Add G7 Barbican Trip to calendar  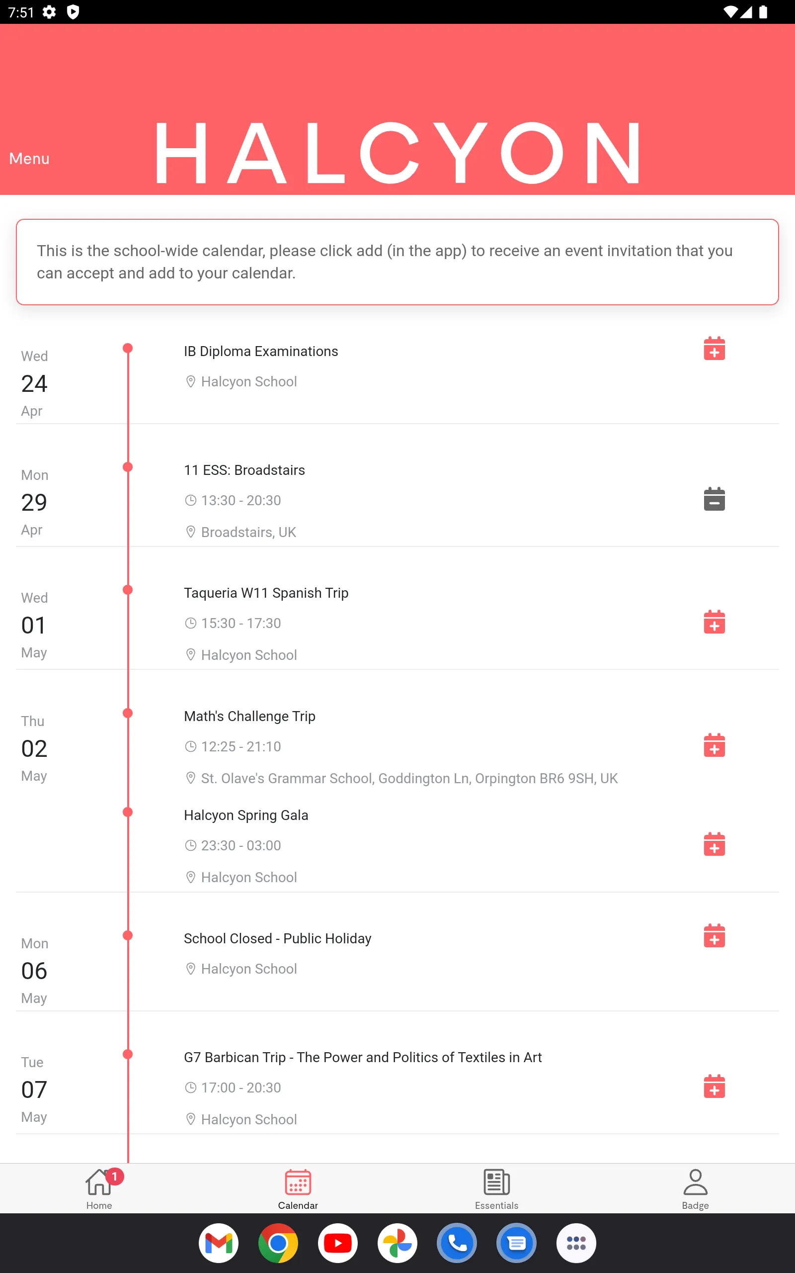point(714,1086)
